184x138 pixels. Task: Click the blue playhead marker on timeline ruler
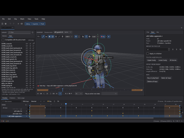pos(66,104)
